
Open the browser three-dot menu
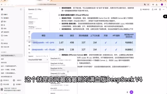point(165,4)
